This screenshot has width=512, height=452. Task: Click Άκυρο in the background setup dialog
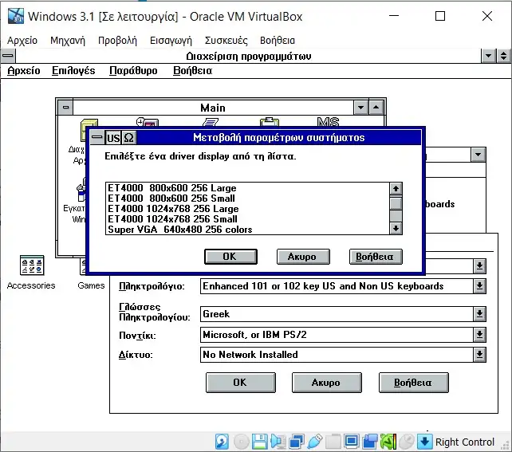coord(326,383)
